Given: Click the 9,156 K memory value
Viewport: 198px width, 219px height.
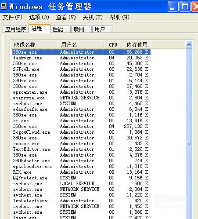Looking at the screenshot, I should tap(139, 178).
